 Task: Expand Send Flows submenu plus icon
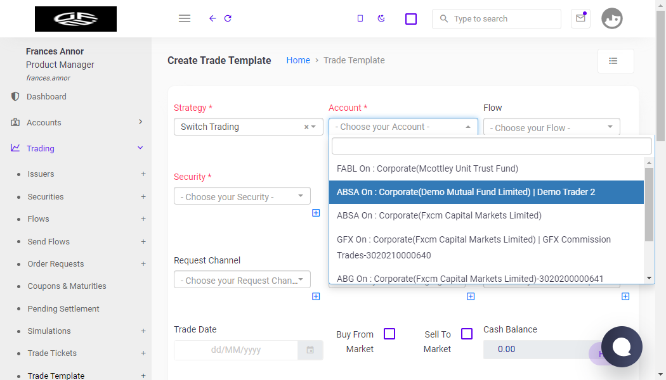point(143,242)
